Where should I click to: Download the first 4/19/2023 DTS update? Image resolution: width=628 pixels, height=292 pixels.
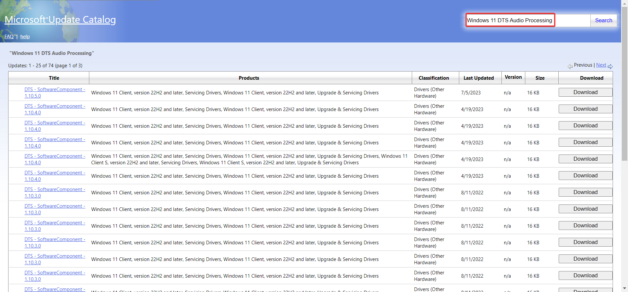click(x=585, y=109)
